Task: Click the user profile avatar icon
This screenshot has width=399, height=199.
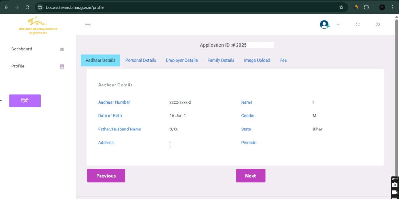Action: tap(324, 25)
